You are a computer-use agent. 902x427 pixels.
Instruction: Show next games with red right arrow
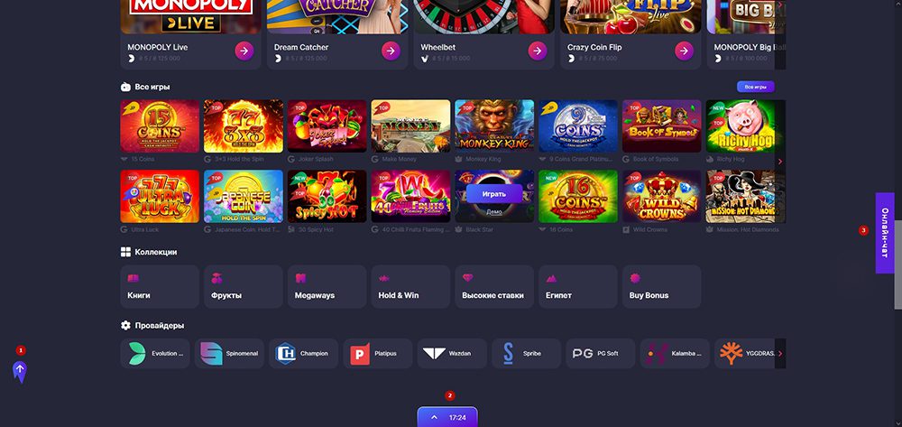(780, 162)
